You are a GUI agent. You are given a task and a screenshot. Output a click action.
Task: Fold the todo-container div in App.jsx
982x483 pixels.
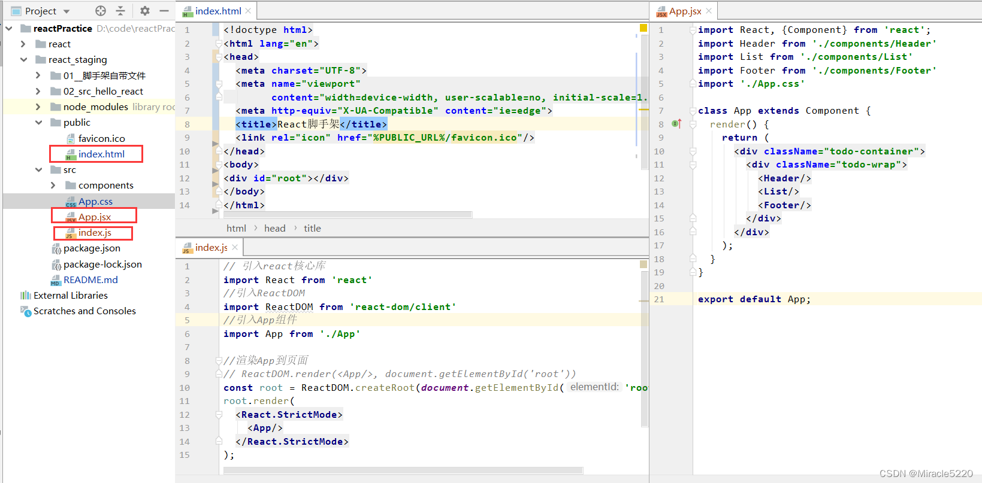(693, 151)
